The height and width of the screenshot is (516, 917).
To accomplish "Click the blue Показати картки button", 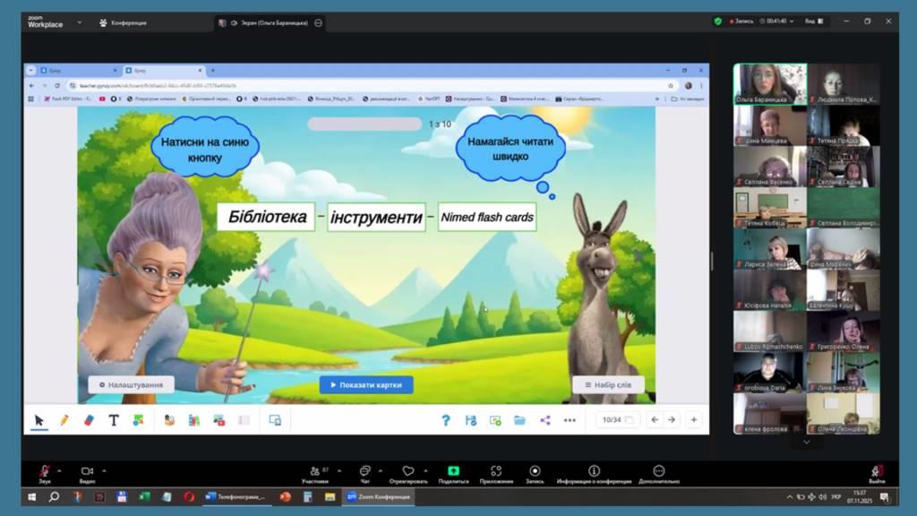I will click(x=366, y=384).
